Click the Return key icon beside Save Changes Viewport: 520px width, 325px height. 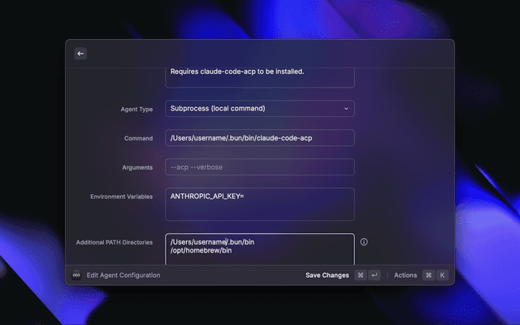375,275
